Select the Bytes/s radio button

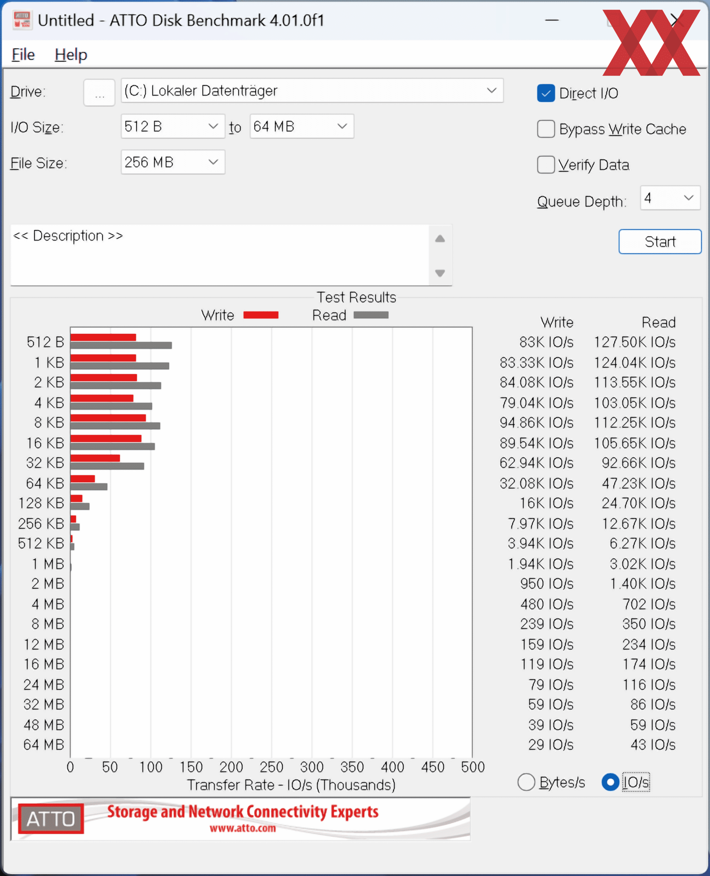pos(526,782)
